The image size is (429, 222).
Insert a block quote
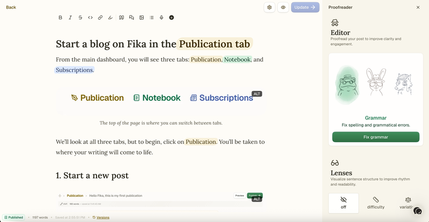tap(122, 18)
